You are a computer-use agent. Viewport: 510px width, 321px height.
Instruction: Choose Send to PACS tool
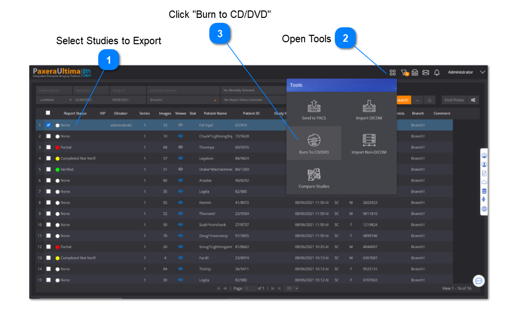314,109
